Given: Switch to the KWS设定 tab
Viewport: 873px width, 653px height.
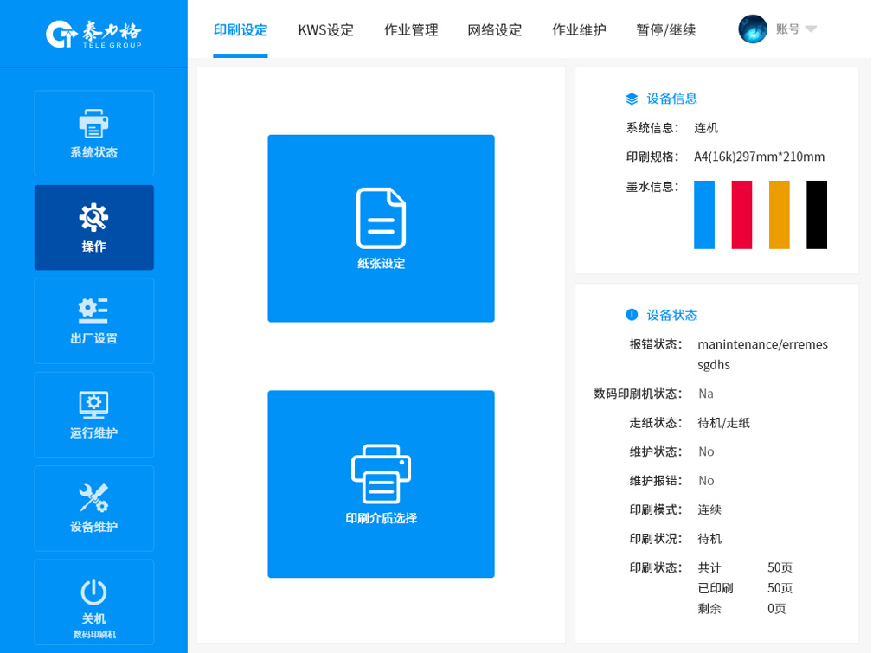Looking at the screenshot, I should click(325, 30).
